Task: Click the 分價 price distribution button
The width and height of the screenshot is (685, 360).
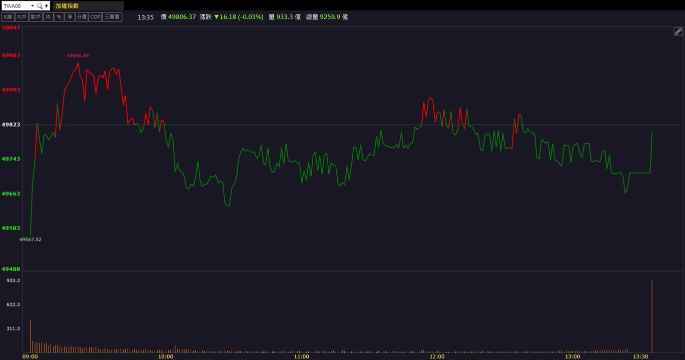Action: tap(82, 17)
